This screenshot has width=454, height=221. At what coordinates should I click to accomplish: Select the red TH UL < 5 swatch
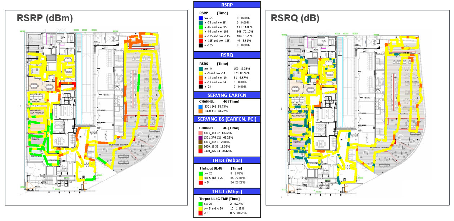[x=201, y=213]
